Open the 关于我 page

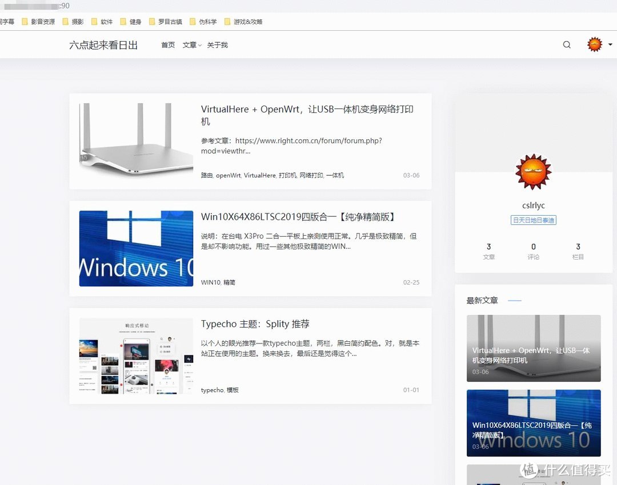pyautogui.click(x=217, y=45)
